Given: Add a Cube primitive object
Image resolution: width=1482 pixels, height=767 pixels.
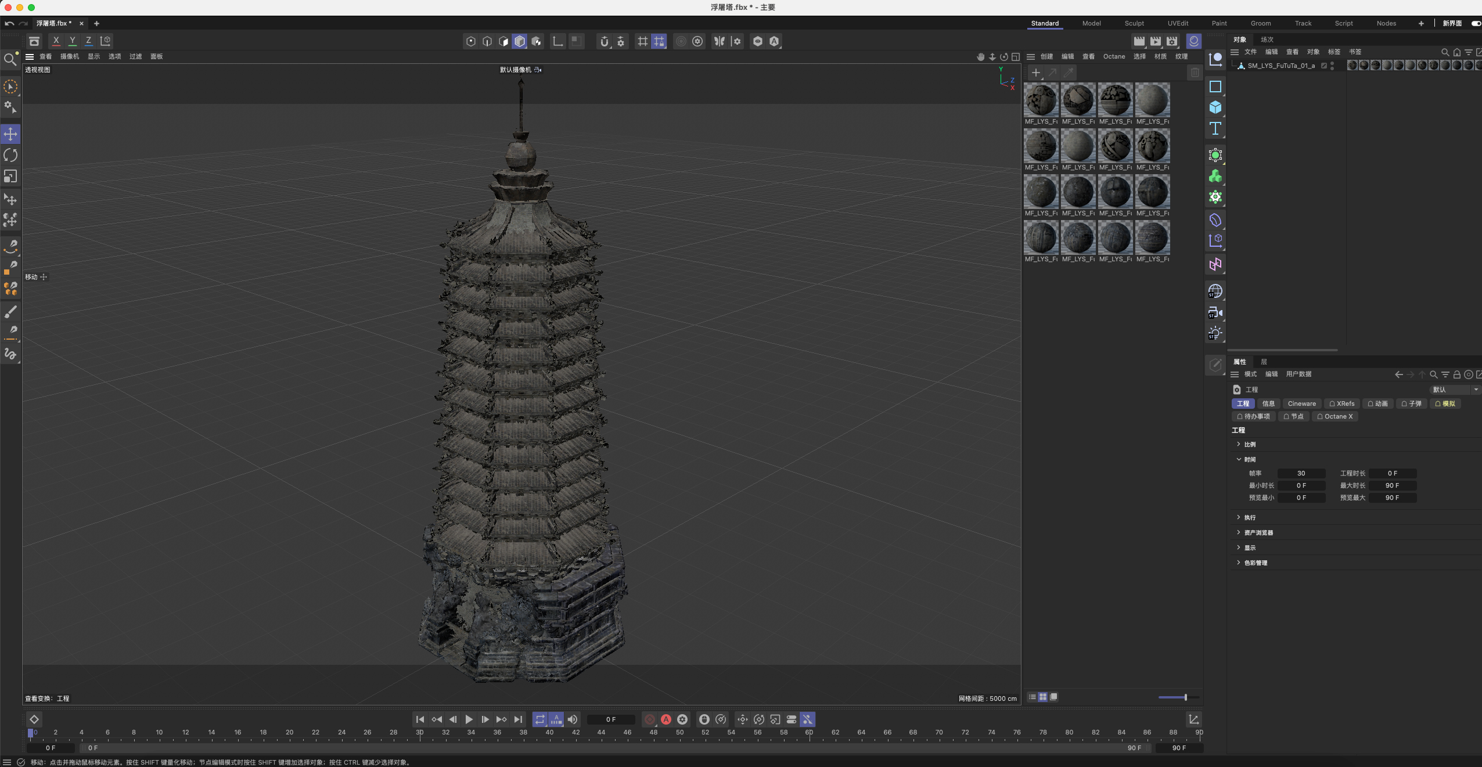Looking at the screenshot, I should (x=1215, y=107).
